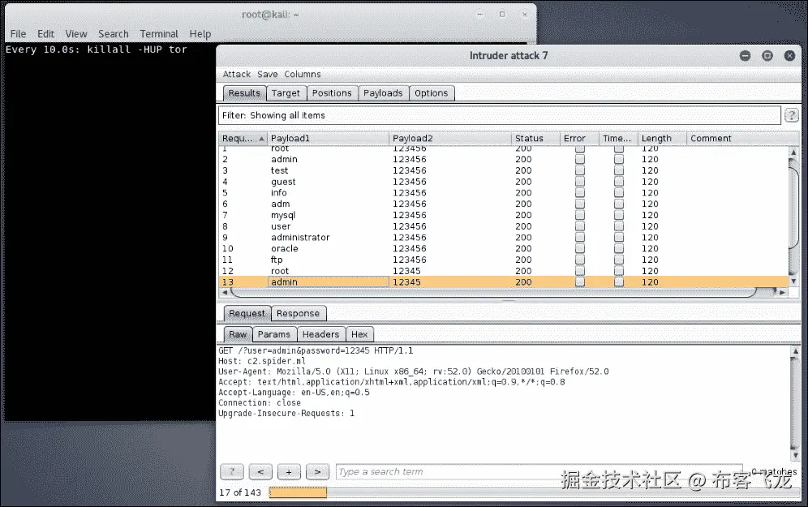This screenshot has width=808, height=507.
Task: Sort by Payload1 column header
Action: pyautogui.click(x=328, y=139)
